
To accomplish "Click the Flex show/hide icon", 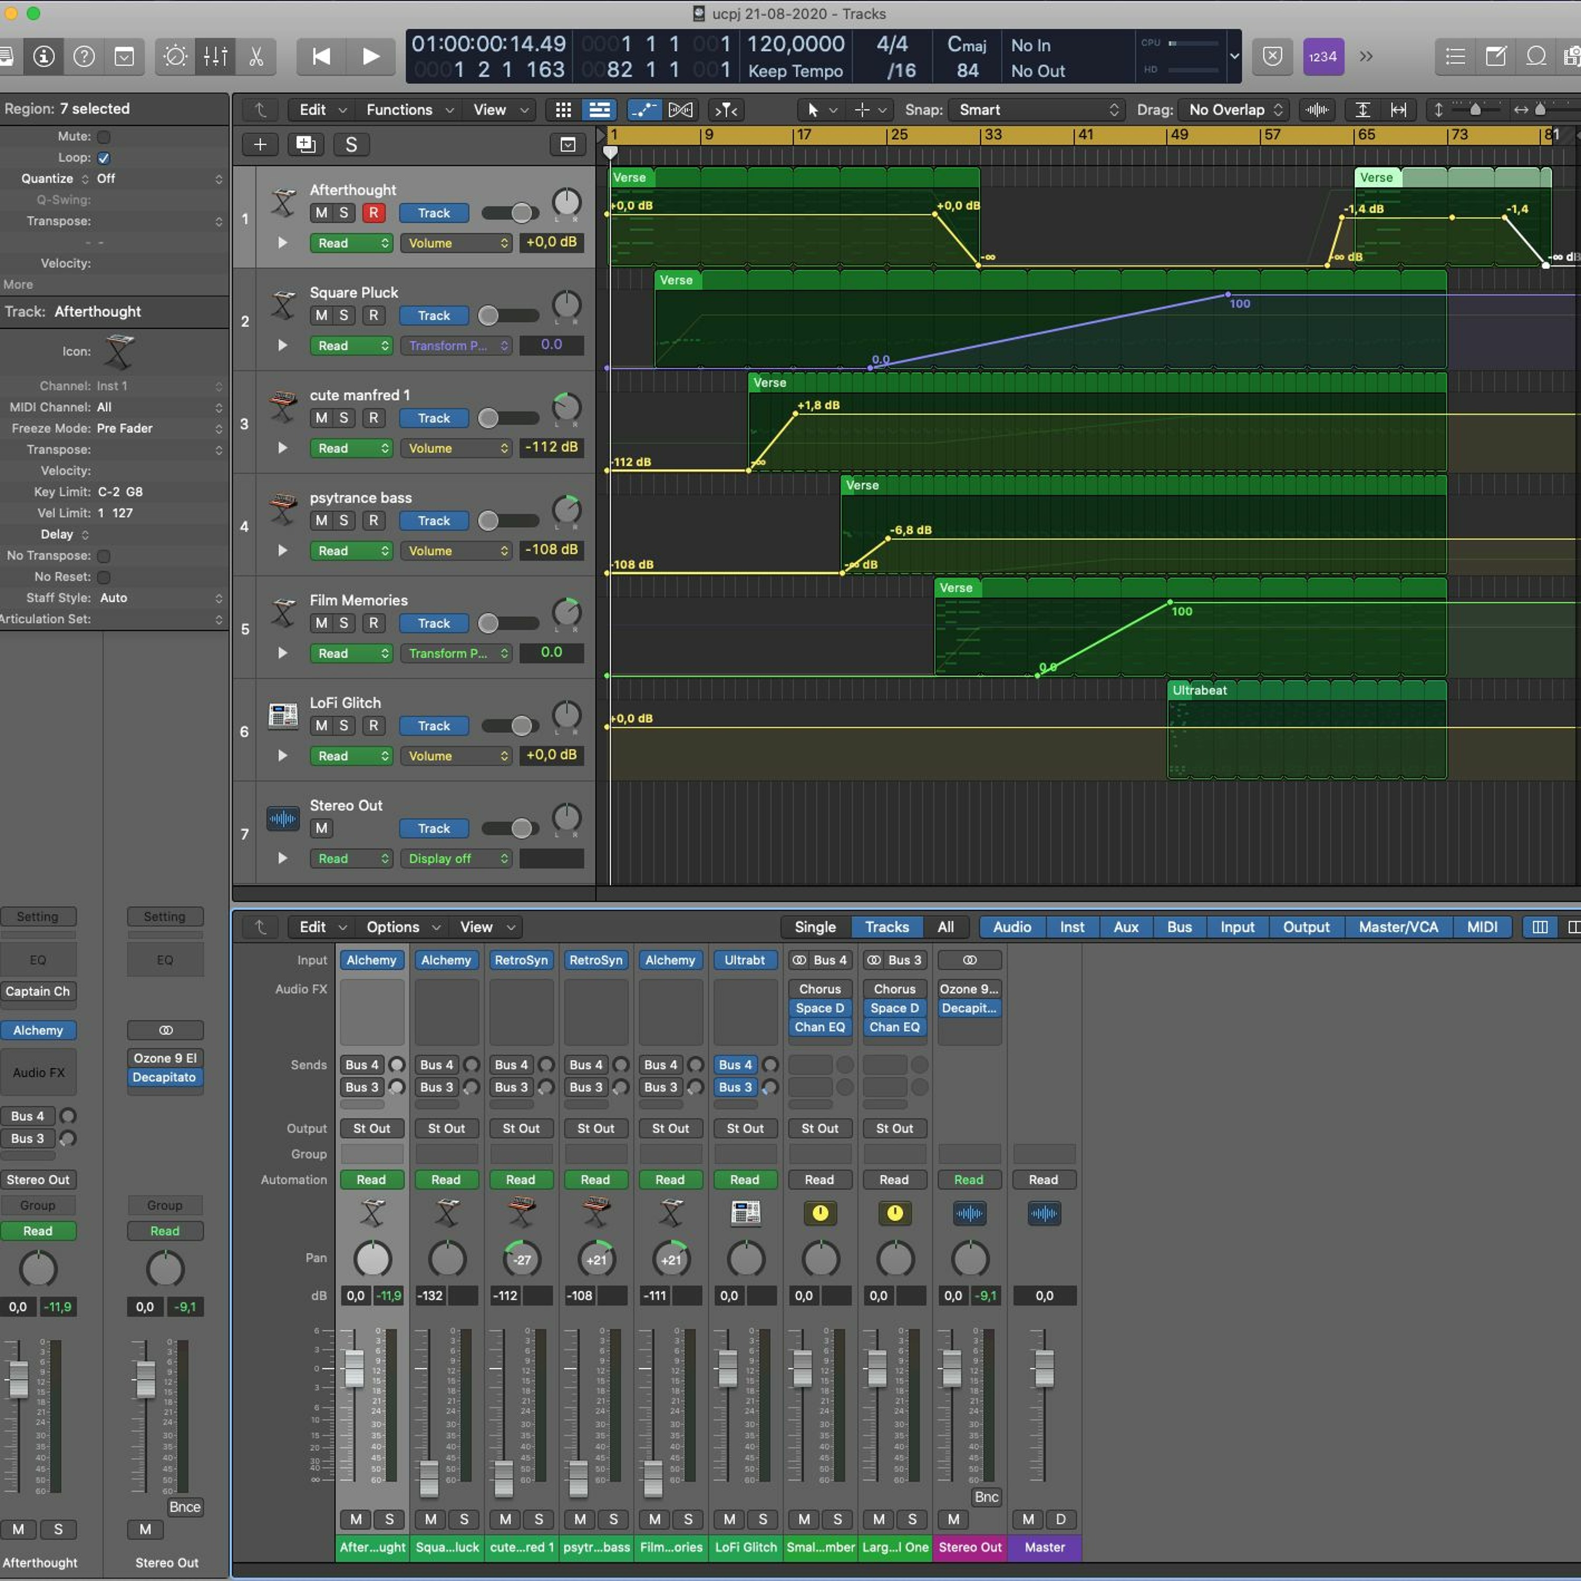I will 680,110.
